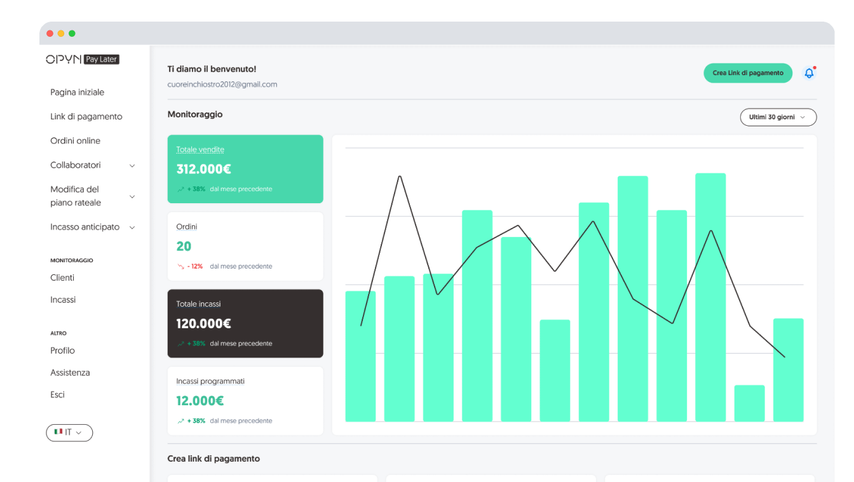Click the shortest bar in the chart
This screenshot has width=854, height=482.
click(x=749, y=403)
